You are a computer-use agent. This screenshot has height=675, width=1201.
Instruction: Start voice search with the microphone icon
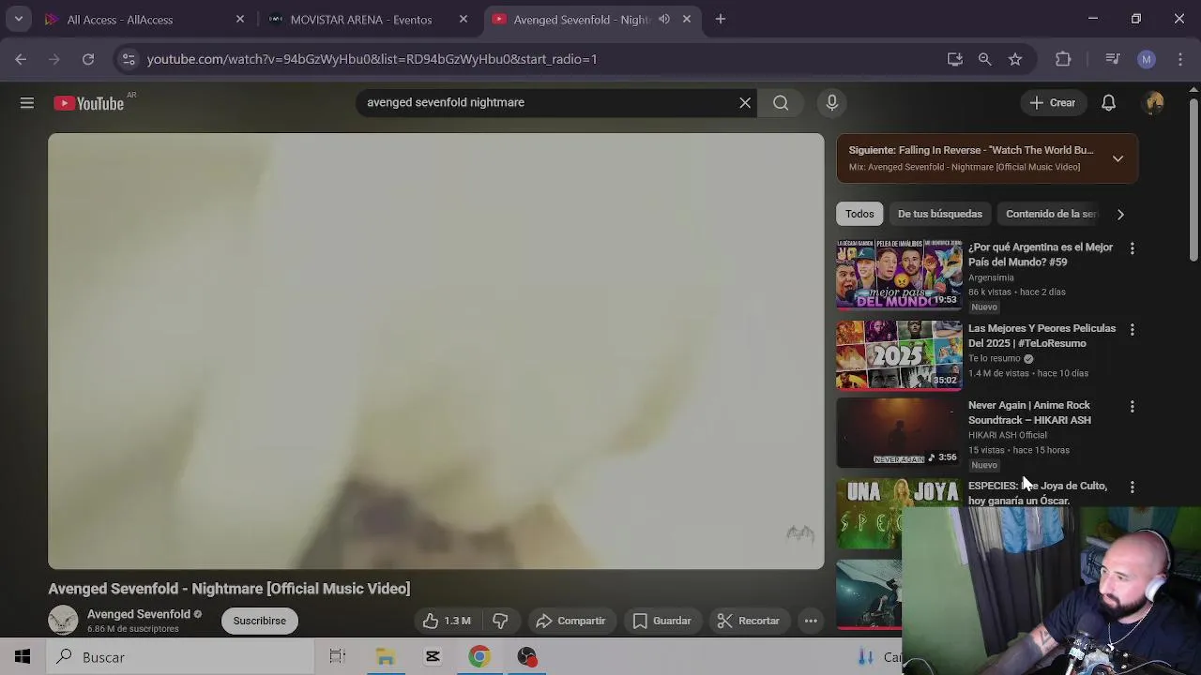coord(832,103)
